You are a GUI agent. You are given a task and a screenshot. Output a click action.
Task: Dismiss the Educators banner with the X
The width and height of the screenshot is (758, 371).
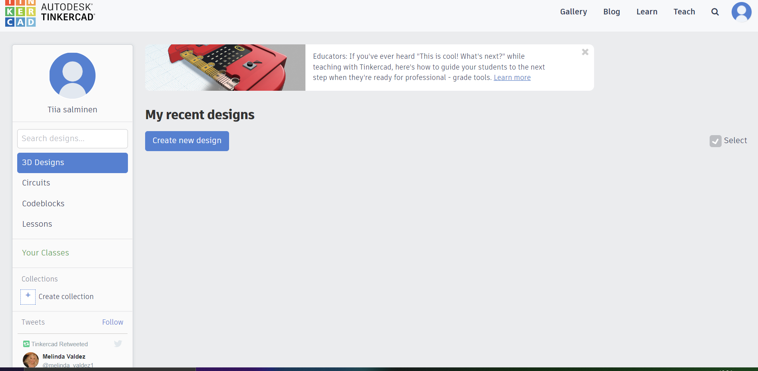(585, 52)
